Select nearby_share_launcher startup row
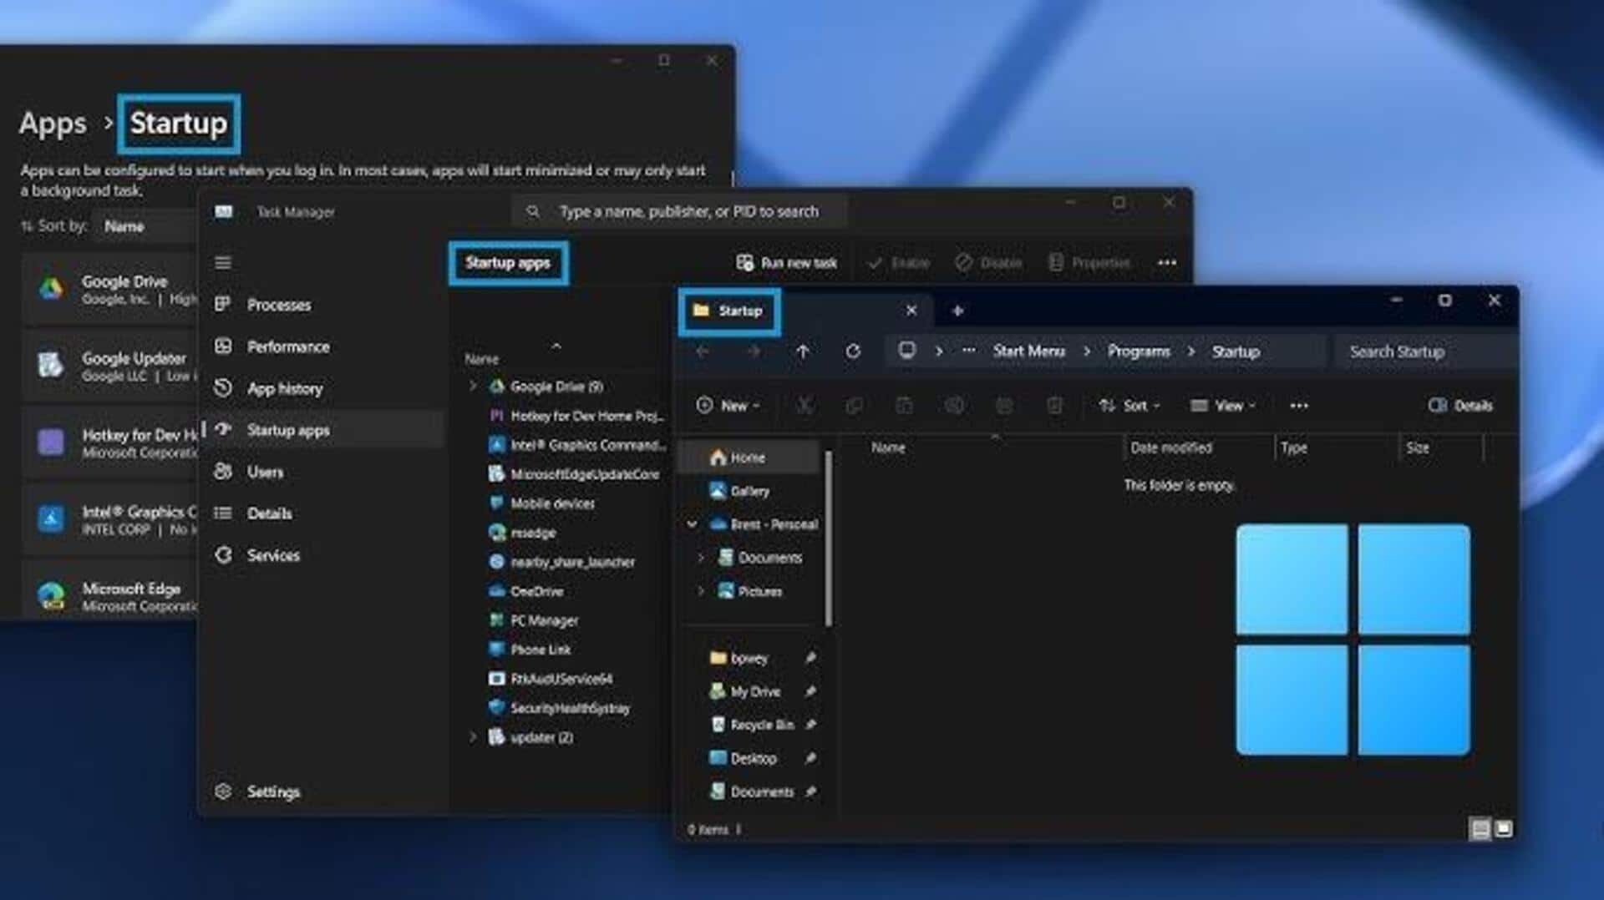The width and height of the screenshot is (1604, 900). [562, 562]
